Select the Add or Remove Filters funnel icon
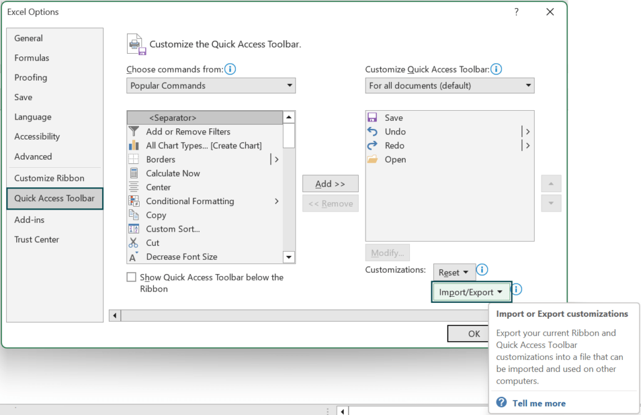The image size is (641, 415). (x=133, y=131)
